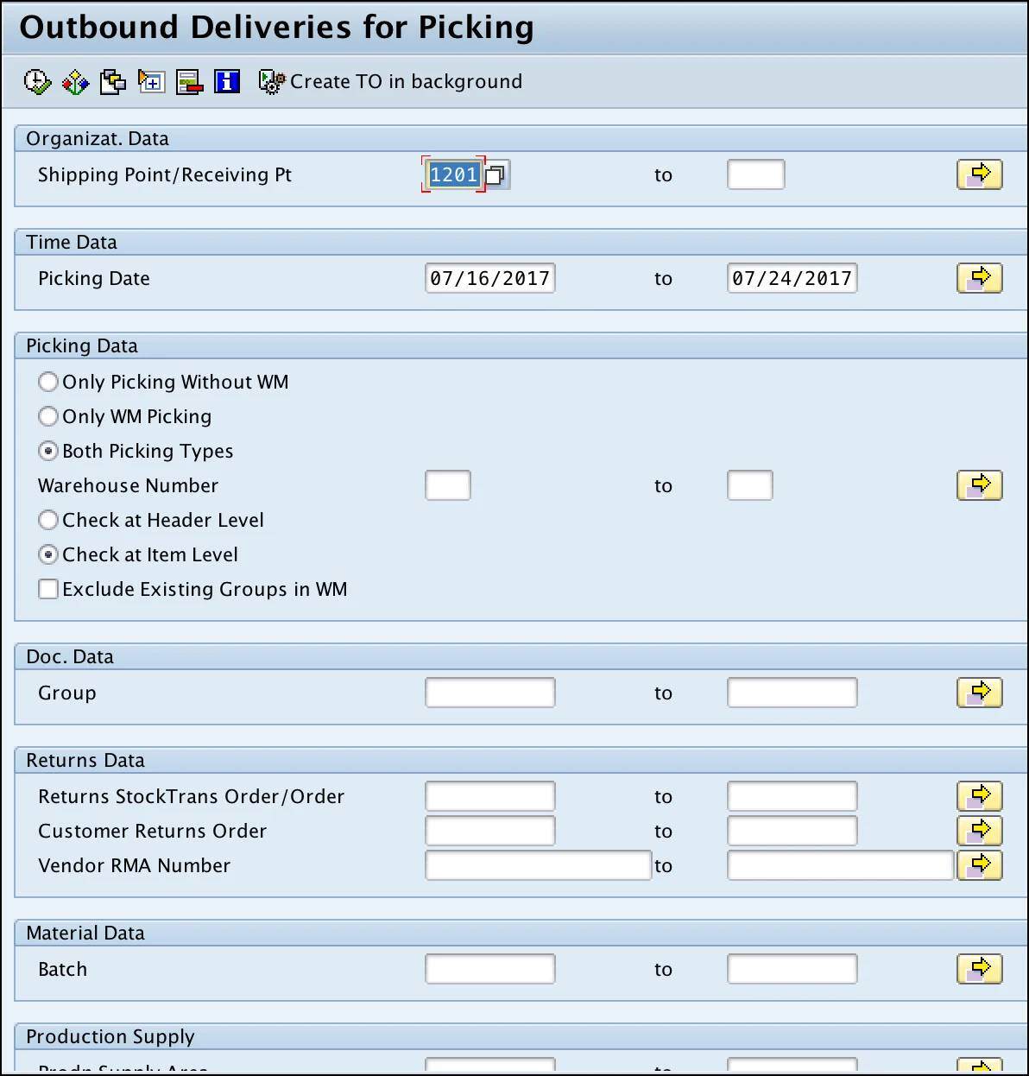Click Returns StockTrans Order from field
This screenshot has width=1029, height=1076.
[x=490, y=796]
